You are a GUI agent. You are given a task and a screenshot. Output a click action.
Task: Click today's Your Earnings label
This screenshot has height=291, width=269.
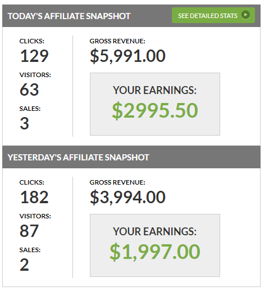(x=154, y=90)
